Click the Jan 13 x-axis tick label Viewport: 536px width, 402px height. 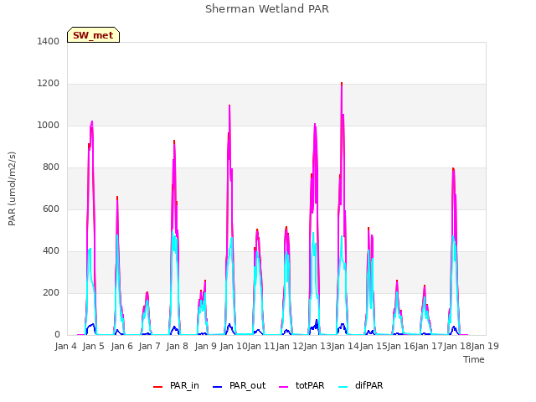[317, 346]
